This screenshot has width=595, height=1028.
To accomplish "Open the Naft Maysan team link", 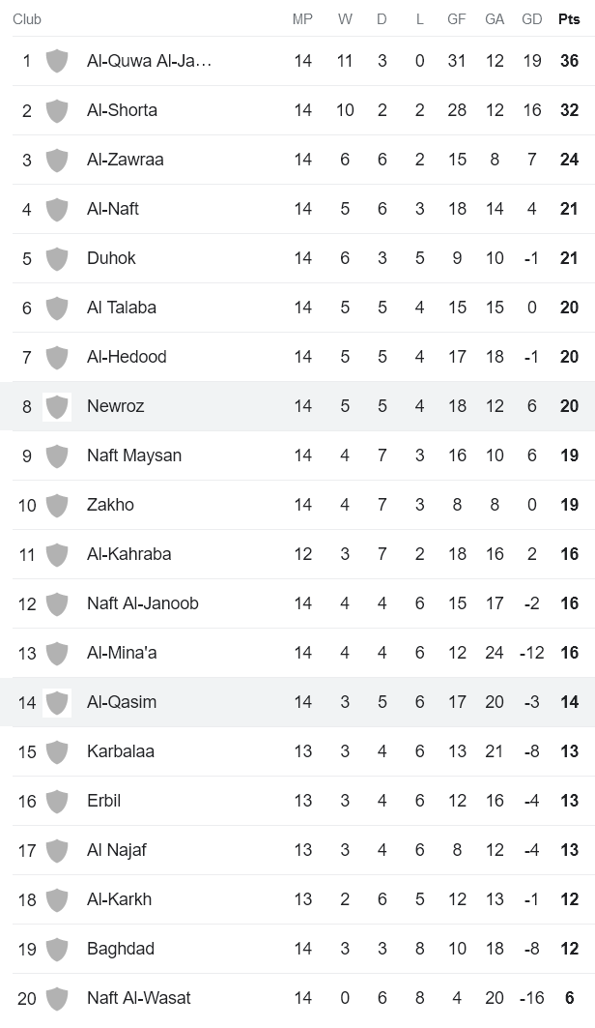I will click(x=133, y=455).
